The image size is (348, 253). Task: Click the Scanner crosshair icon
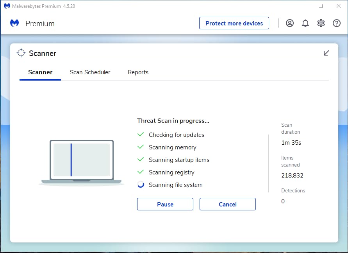(21, 52)
